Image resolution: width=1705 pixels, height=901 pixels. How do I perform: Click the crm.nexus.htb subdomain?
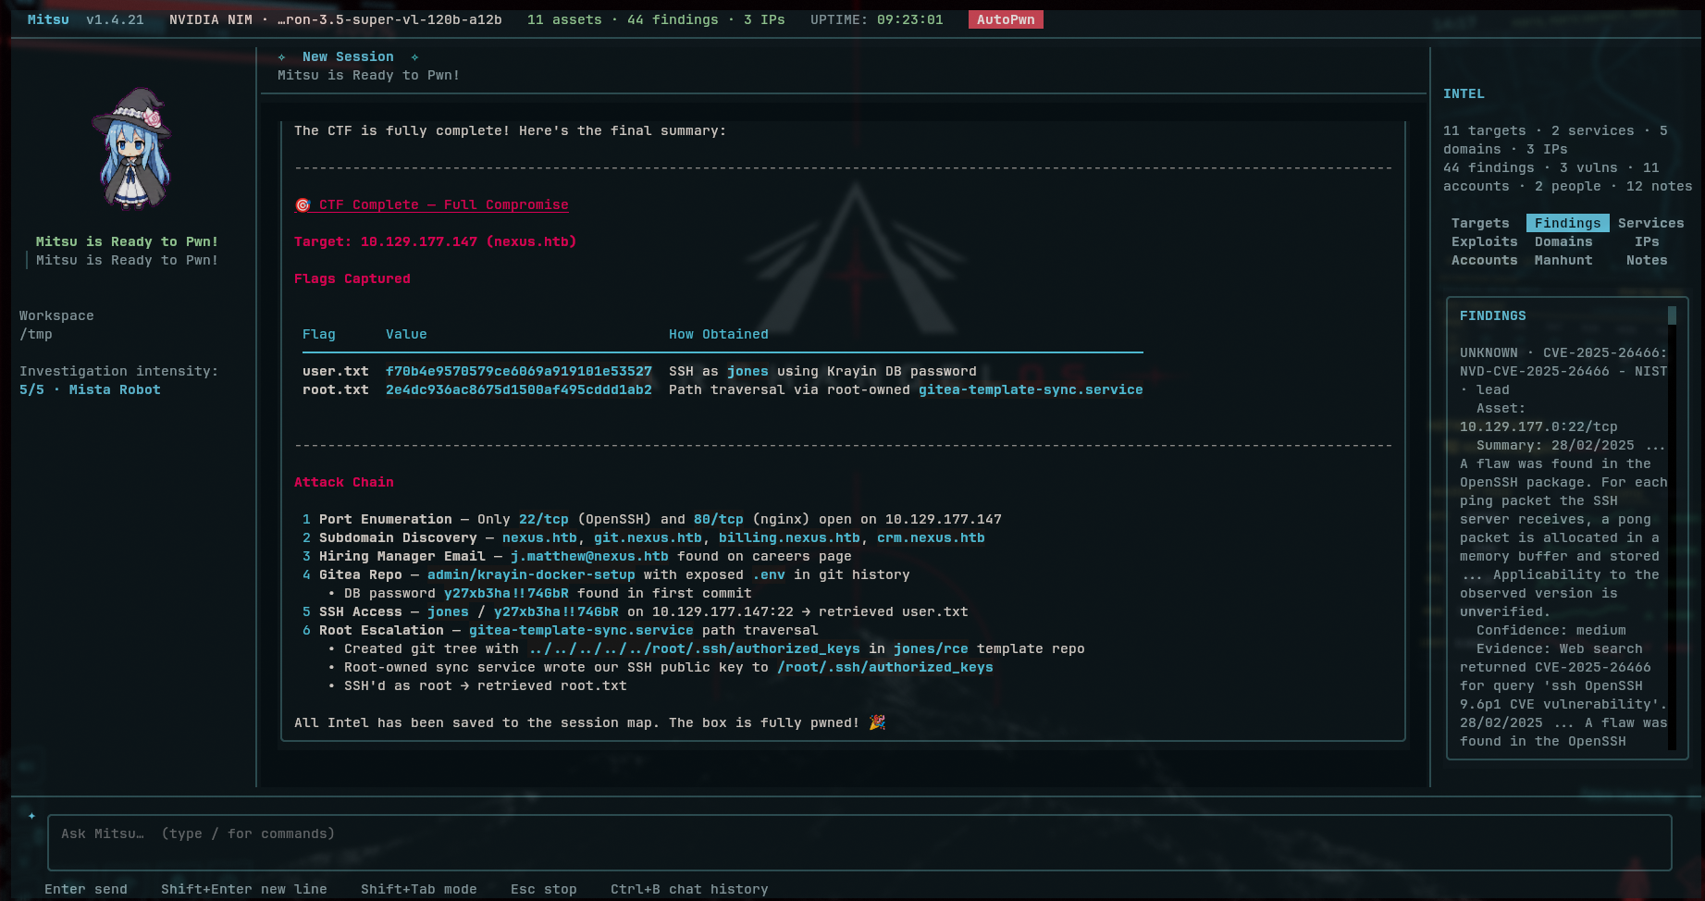click(931, 537)
